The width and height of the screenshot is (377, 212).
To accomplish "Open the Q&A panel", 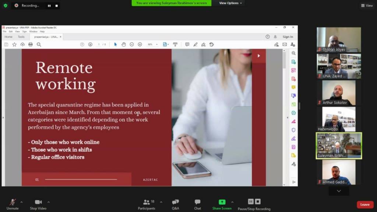I will 175,202.
